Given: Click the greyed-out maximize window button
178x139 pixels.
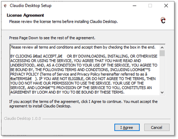Looking at the screenshot, I should (150, 6).
